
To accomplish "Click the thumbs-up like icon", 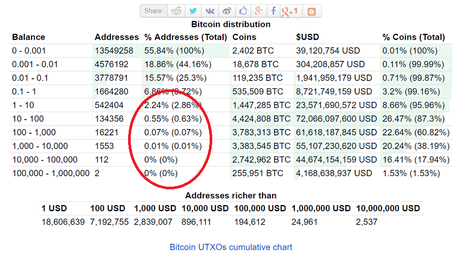I will pos(243,11).
